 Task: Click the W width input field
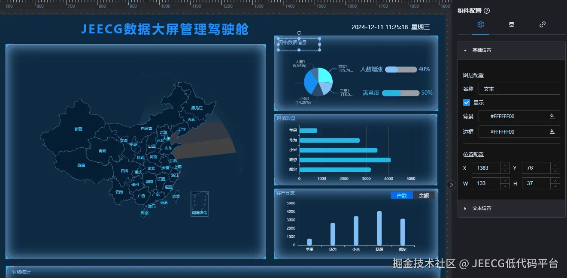click(487, 183)
